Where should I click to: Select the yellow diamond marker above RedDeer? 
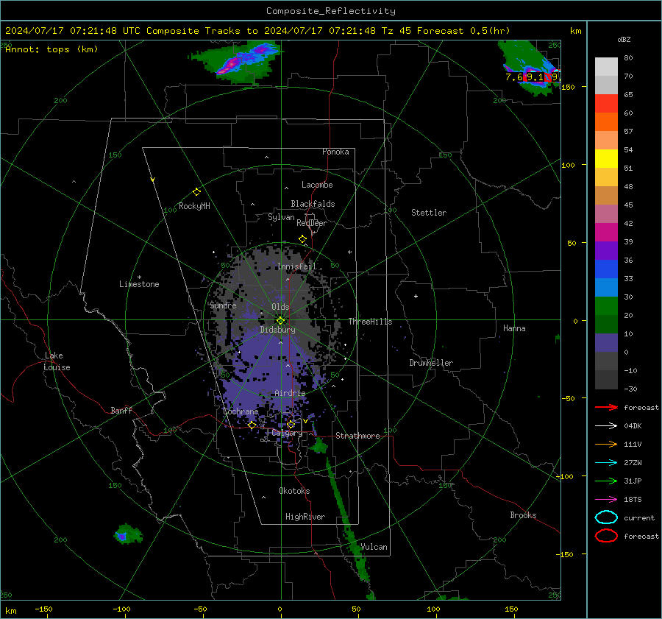[x=302, y=239]
